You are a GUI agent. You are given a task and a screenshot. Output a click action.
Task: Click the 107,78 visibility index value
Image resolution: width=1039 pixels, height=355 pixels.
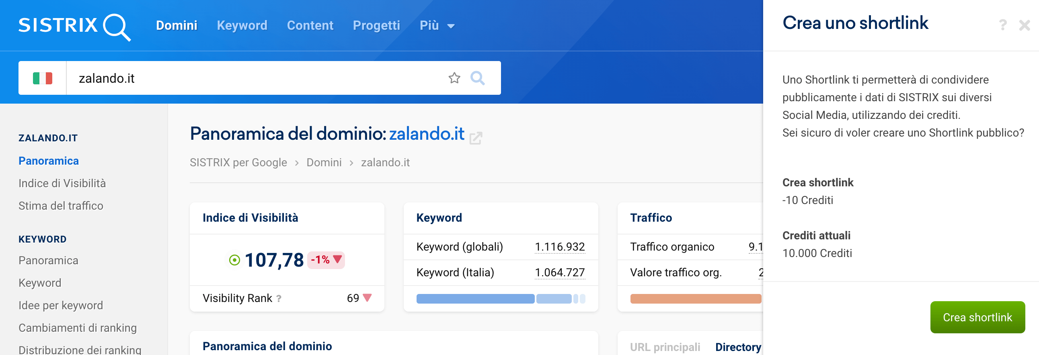(274, 260)
